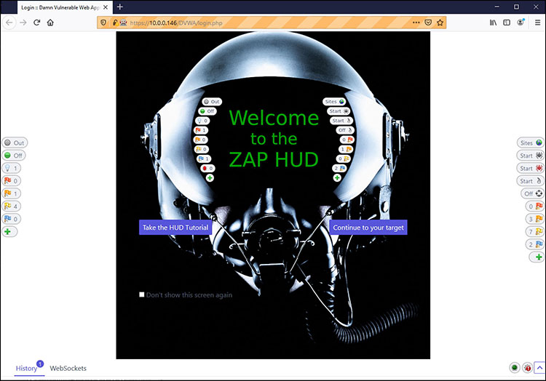Open right panel orange flag alerts showing 3

(x=535, y=219)
